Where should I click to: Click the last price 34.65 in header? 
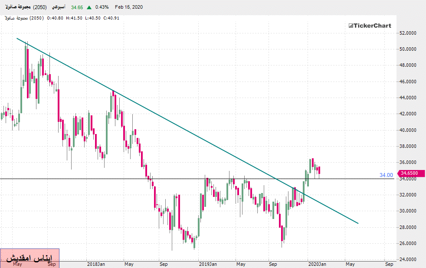(77, 7)
